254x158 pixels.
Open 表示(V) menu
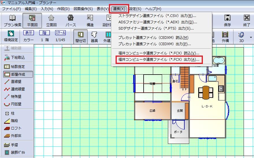tap(103, 9)
